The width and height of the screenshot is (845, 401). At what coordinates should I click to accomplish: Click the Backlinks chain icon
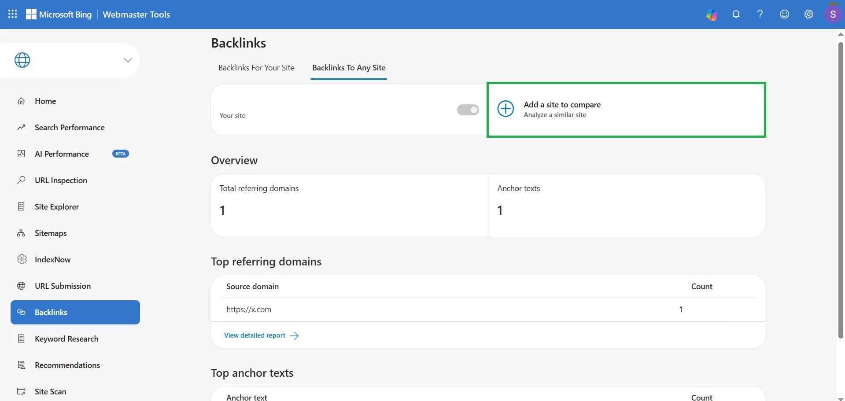click(21, 312)
